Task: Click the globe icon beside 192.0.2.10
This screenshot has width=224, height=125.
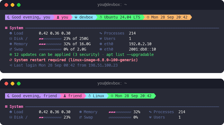Action: [x=101, y=44]
